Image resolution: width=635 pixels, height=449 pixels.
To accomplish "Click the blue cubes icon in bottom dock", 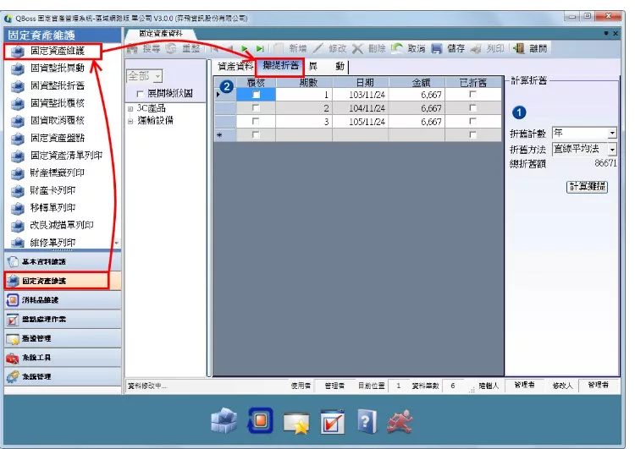I will 224,420.
